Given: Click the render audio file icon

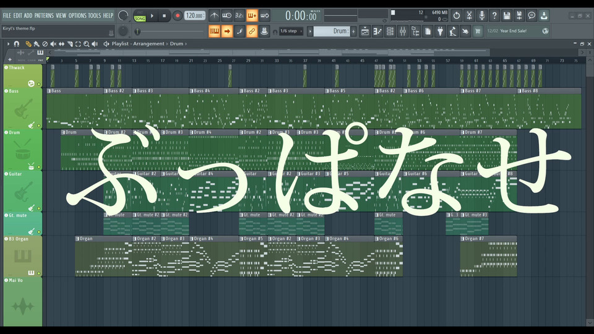Looking at the screenshot, I should [519, 15].
